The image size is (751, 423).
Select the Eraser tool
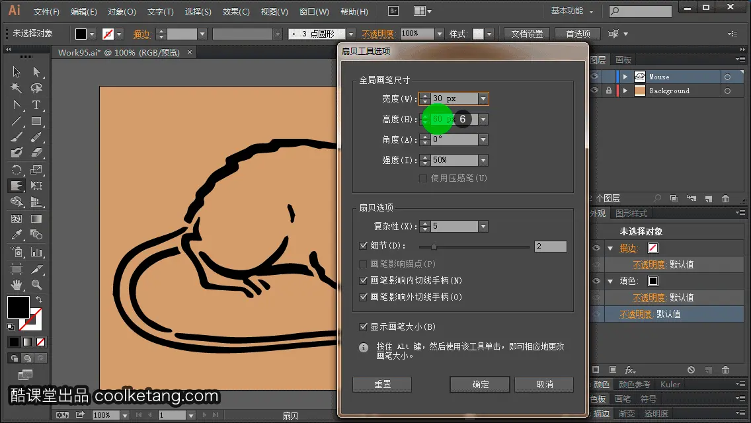[36, 153]
